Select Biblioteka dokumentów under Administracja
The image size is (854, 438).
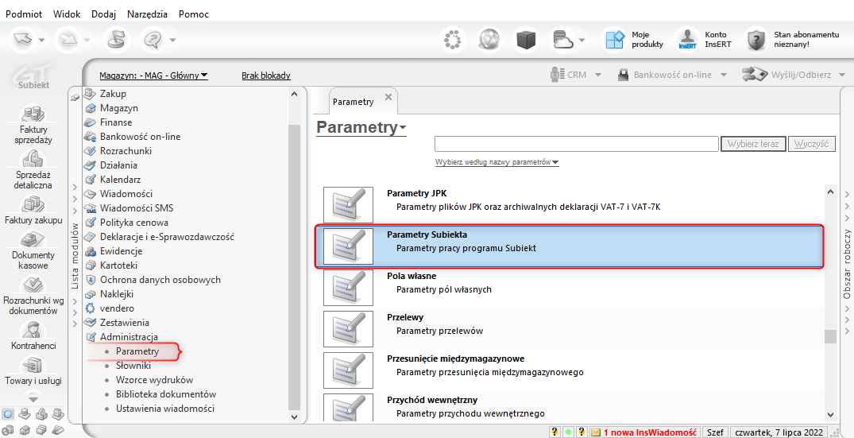click(x=165, y=393)
